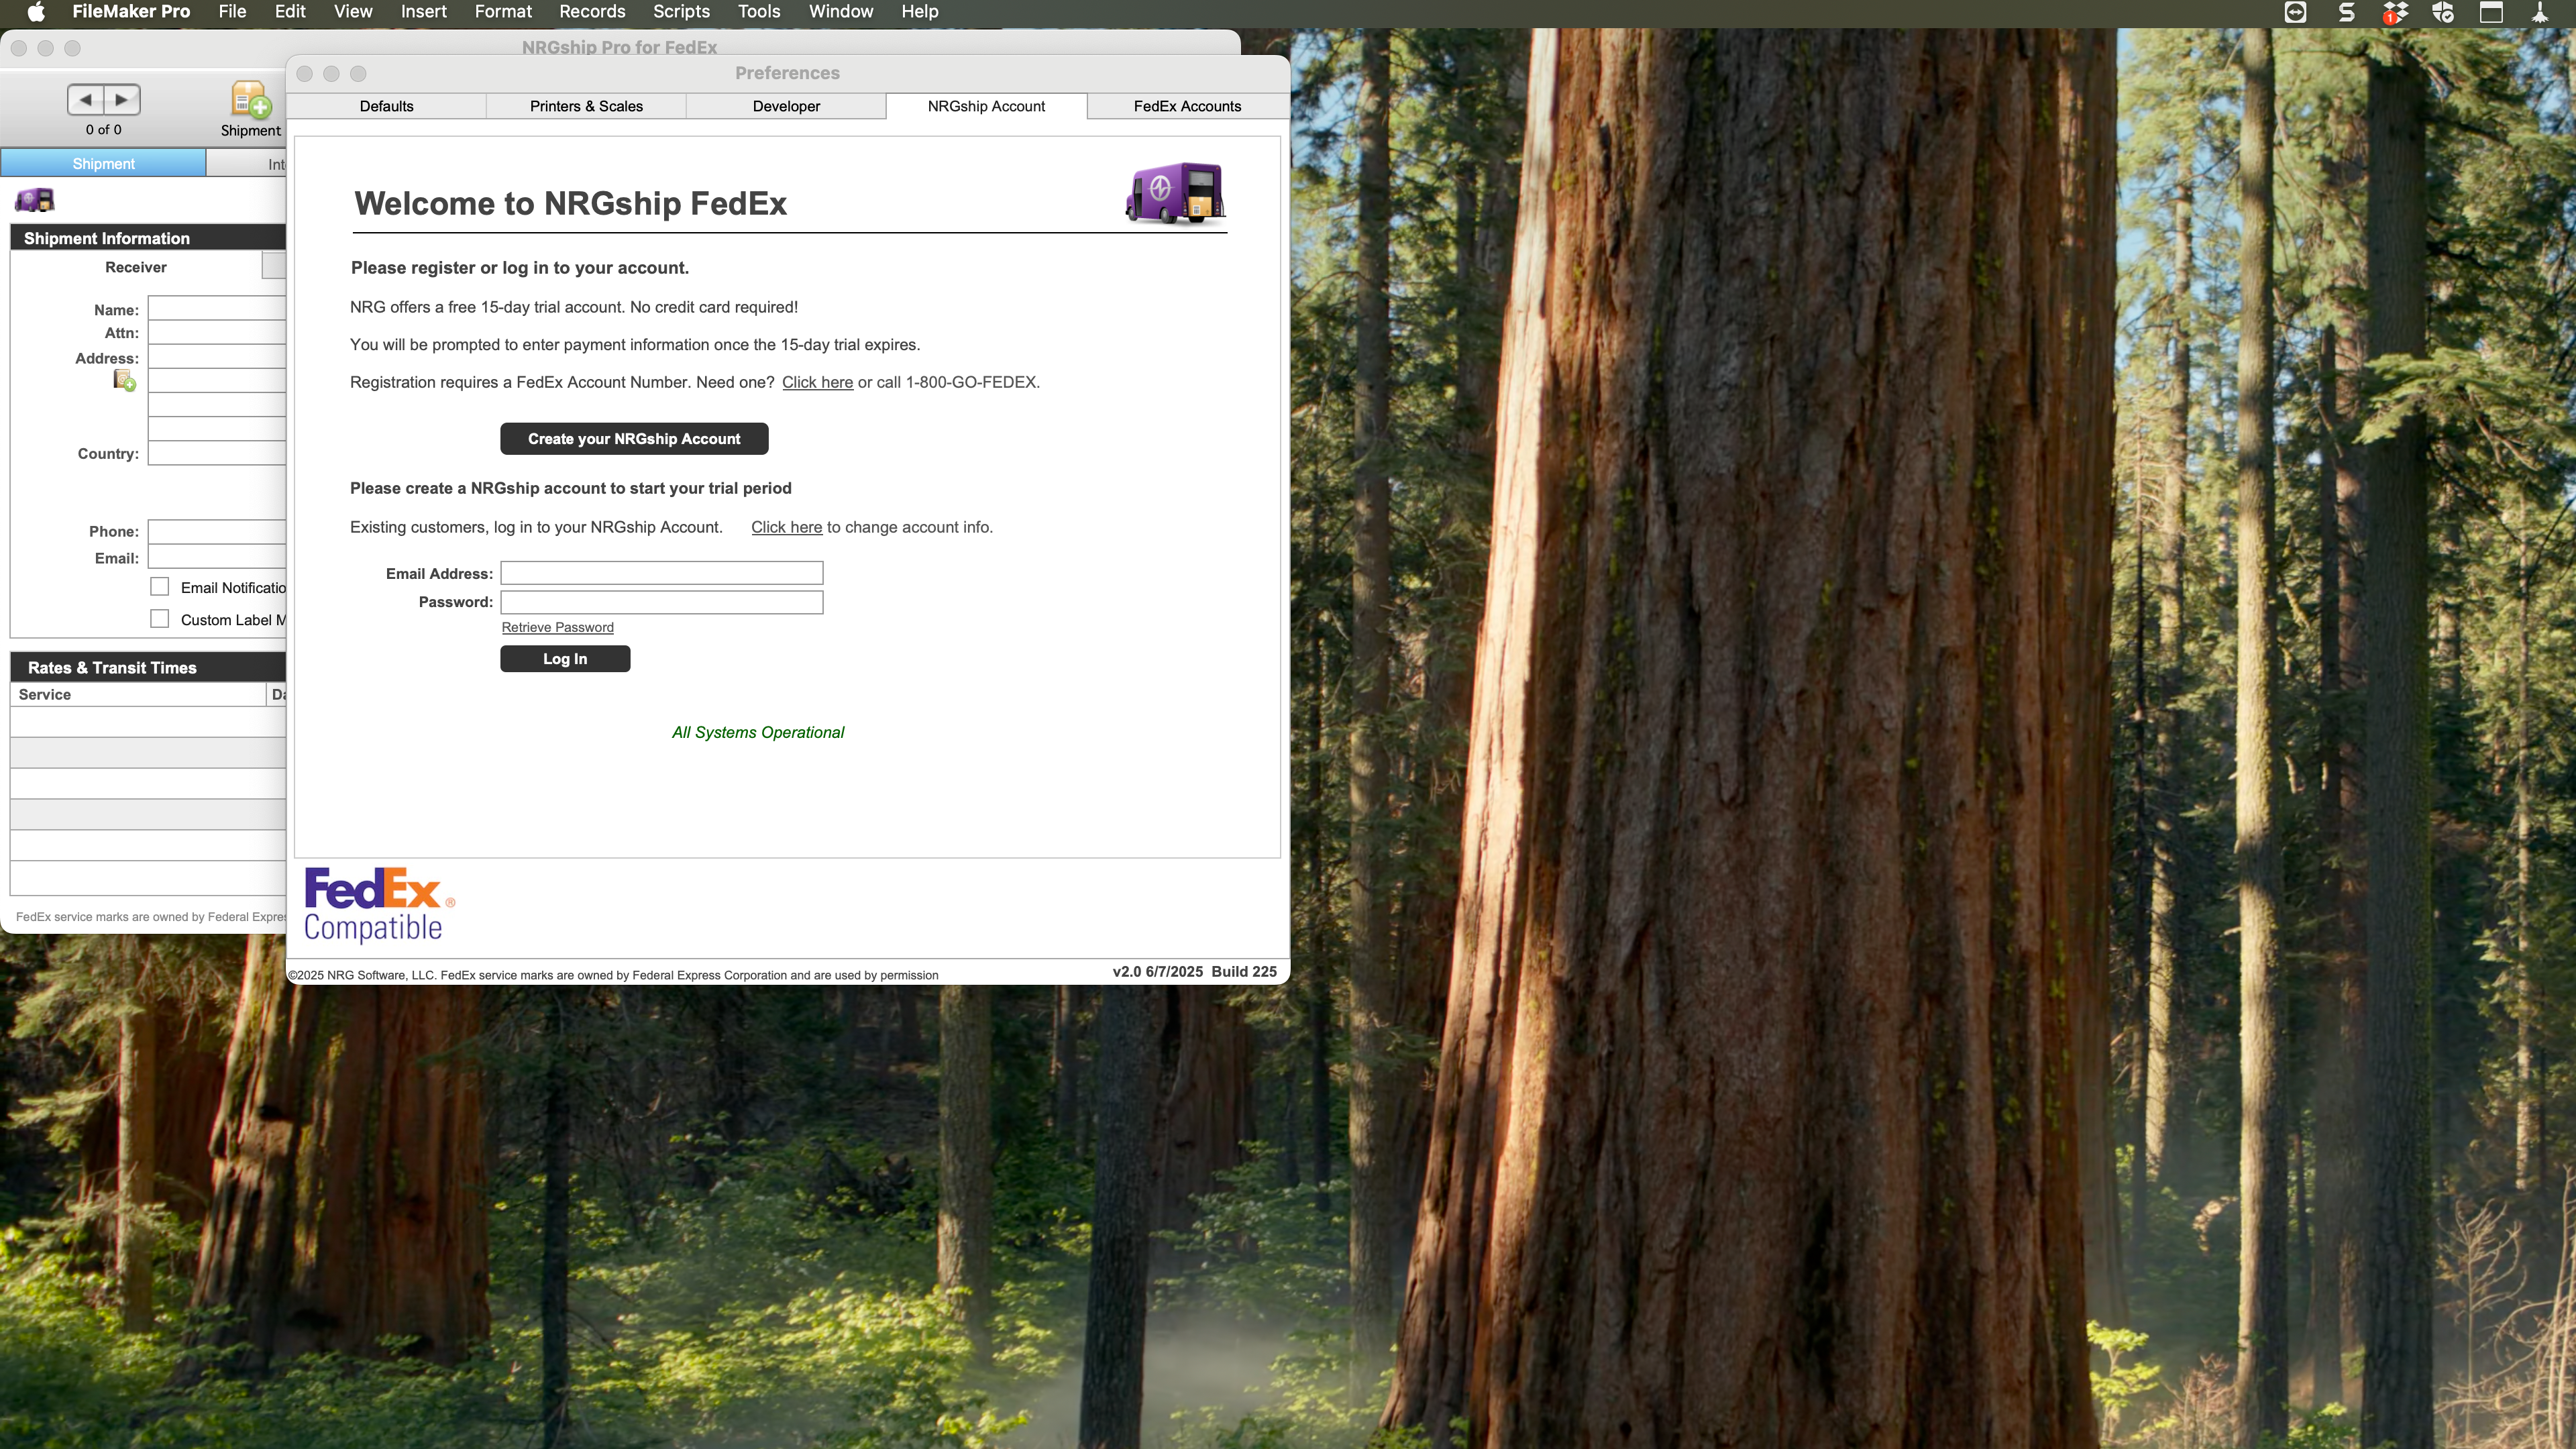
Task: Click the FedEx account 'Click here' link
Action: pyautogui.click(x=817, y=382)
